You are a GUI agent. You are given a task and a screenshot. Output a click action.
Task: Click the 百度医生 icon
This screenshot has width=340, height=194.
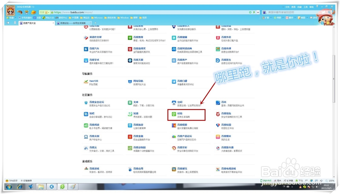(218, 61)
